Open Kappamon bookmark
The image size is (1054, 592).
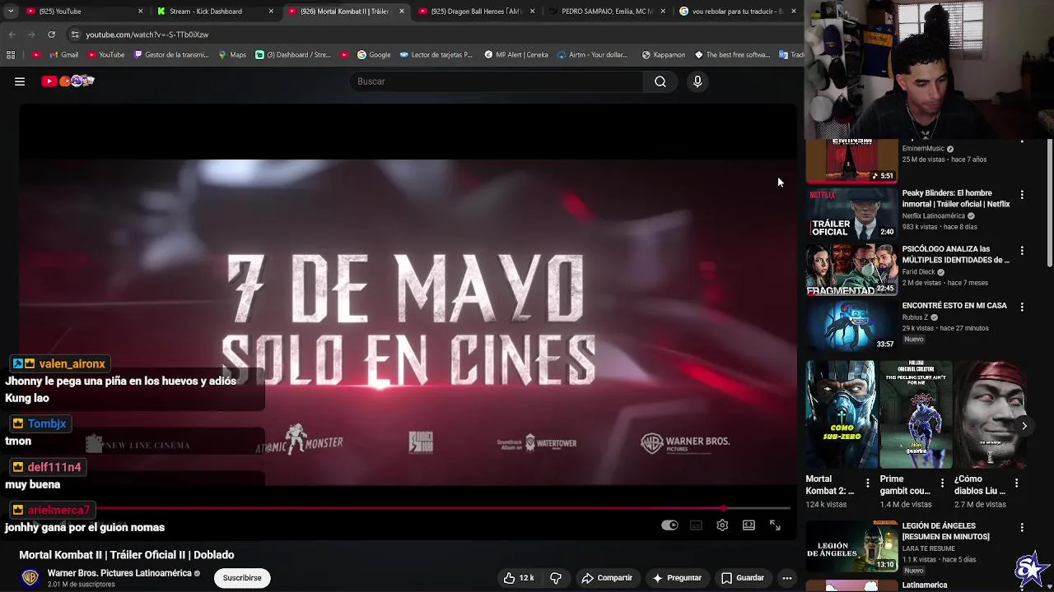click(663, 55)
